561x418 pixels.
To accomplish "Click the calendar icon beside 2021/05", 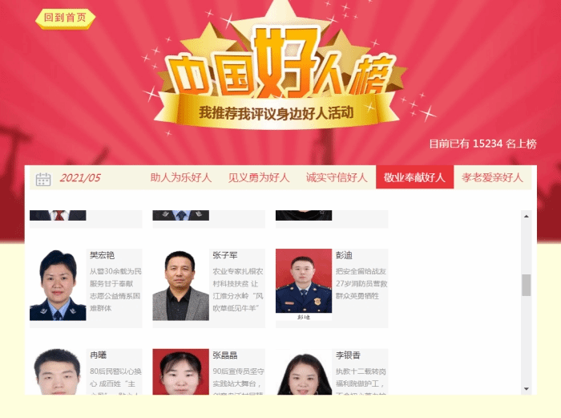I will coord(43,179).
